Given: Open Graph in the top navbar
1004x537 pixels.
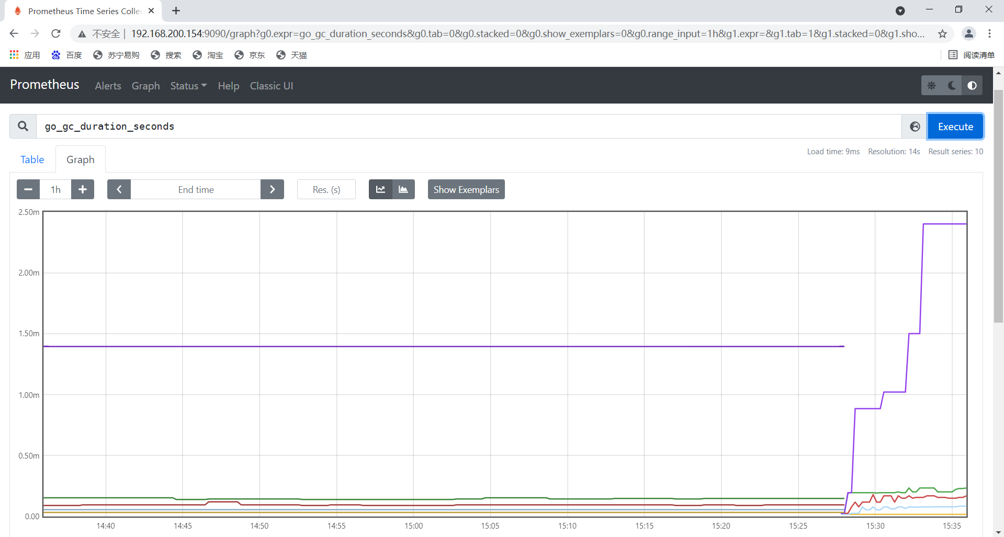Looking at the screenshot, I should click(145, 86).
